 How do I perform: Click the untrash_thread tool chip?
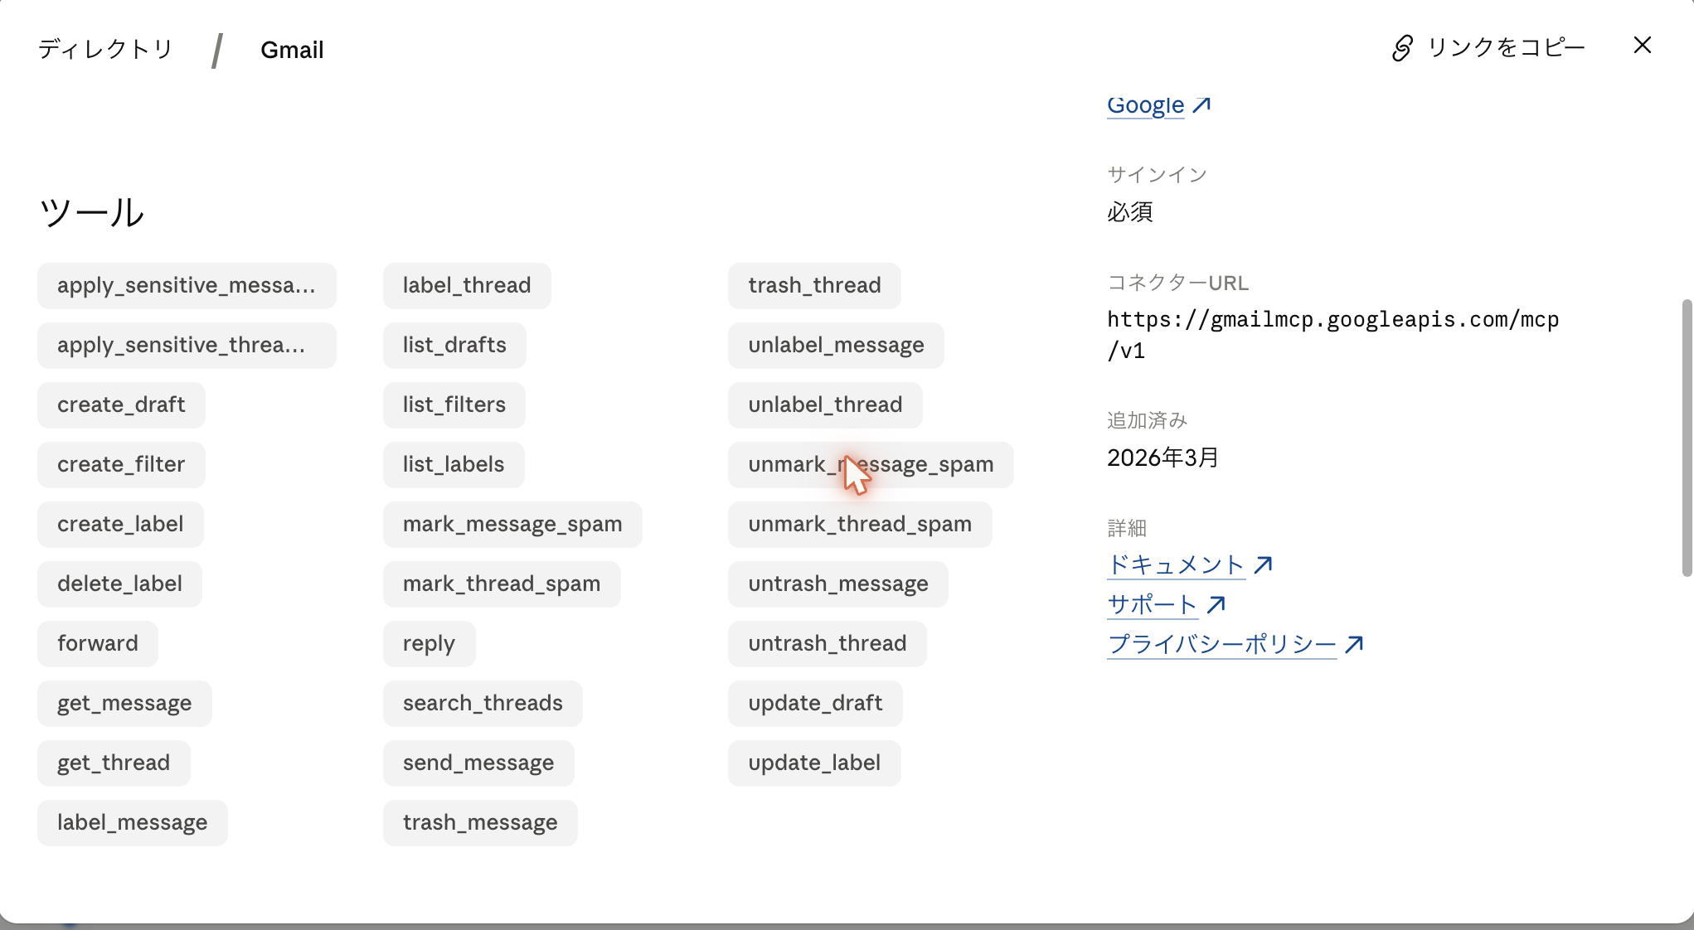click(x=828, y=644)
